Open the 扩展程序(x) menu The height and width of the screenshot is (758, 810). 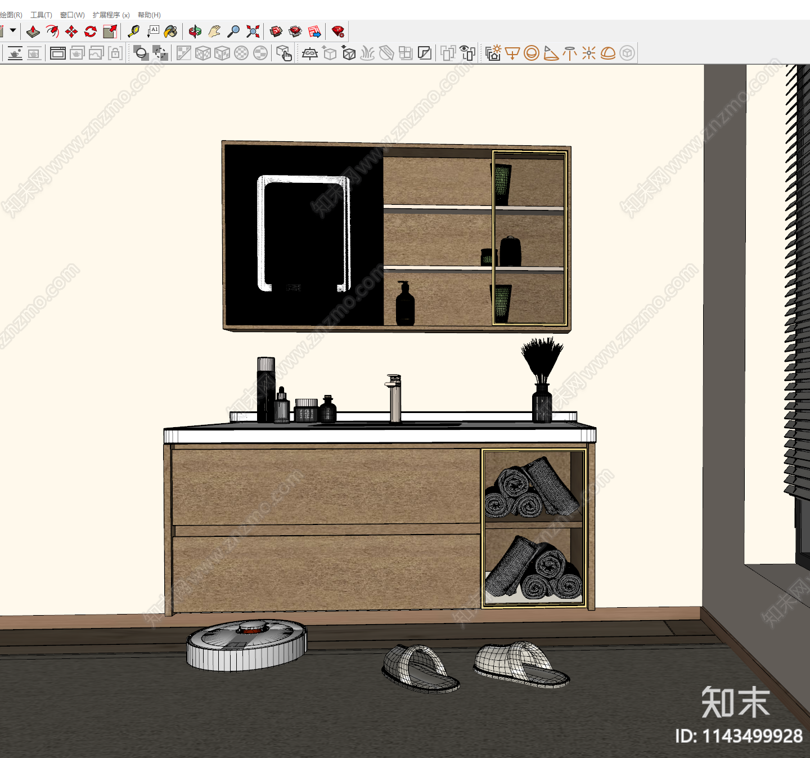tap(111, 15)
